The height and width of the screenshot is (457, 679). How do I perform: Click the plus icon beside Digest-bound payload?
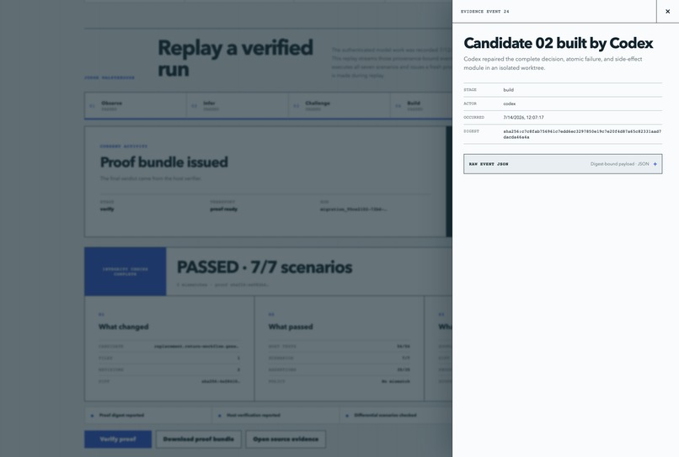pos(655,164)
